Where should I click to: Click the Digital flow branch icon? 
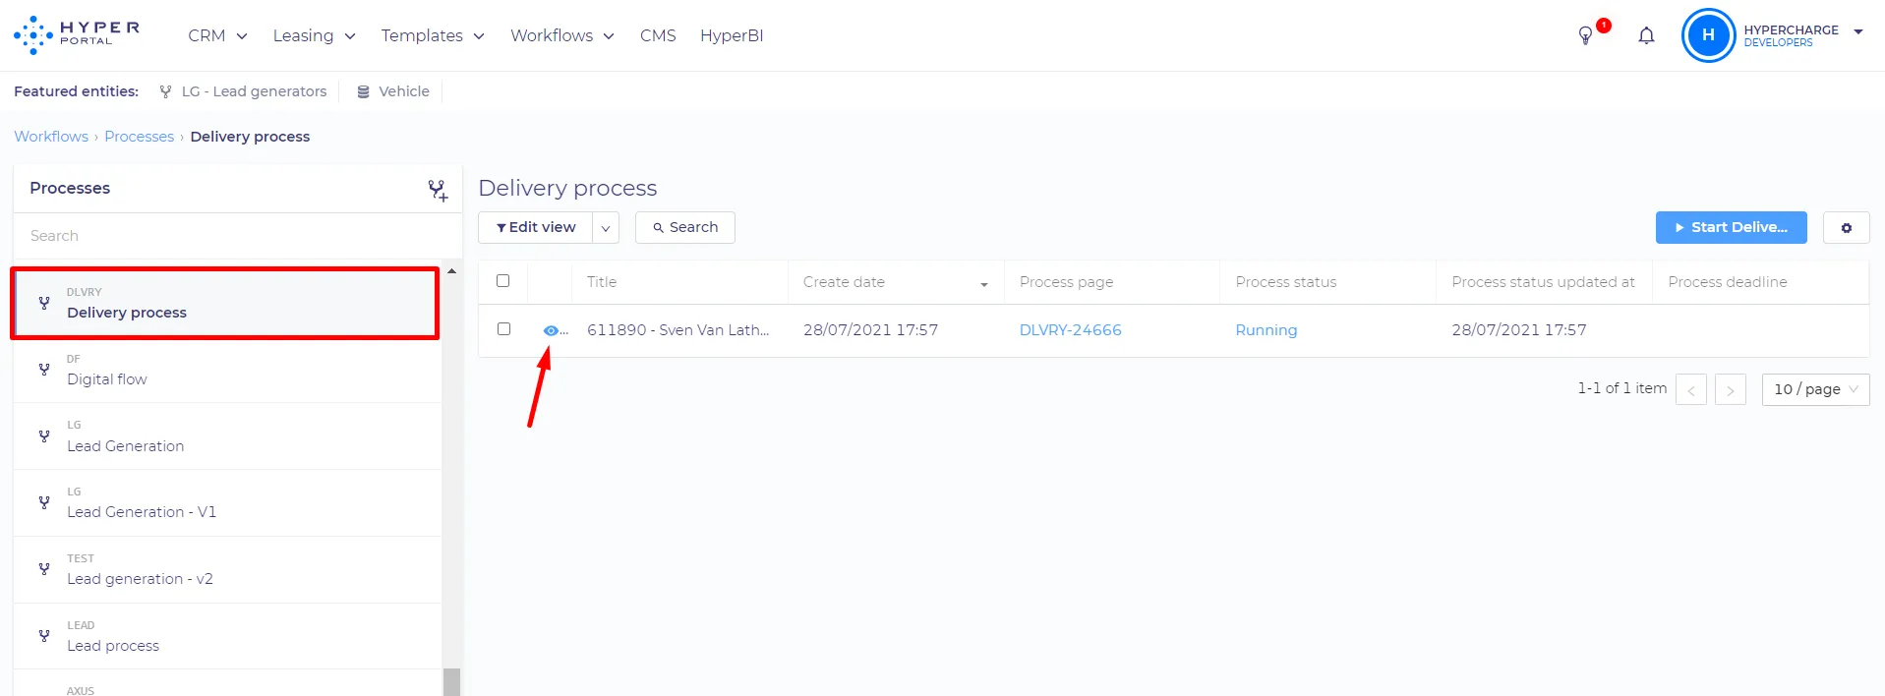coord(44,370)
